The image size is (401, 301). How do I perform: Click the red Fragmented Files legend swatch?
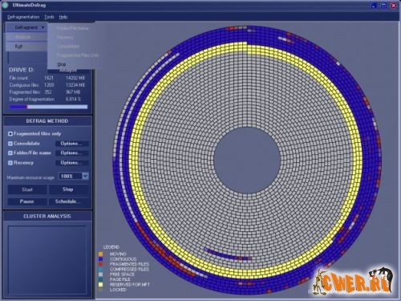click(100, 264)
